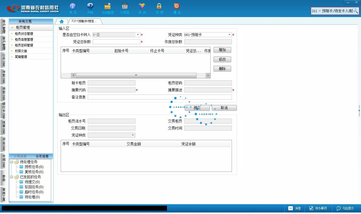
Task: Open the 存款业务 side tab
Action: point(4,77)
